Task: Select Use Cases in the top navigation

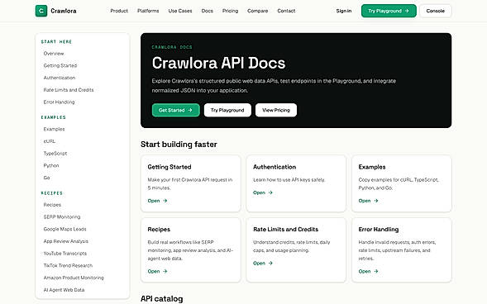Action: pos(180,11)
